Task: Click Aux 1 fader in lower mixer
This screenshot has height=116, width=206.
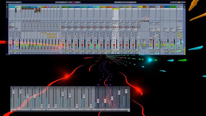Action: [x=98, y=101]
